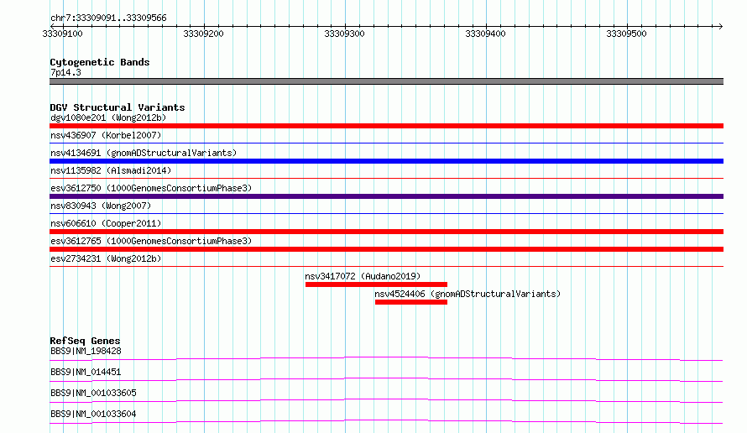Open the DGV Structural Variants track title
Screen dimensions: 747x433
[118, 107]
